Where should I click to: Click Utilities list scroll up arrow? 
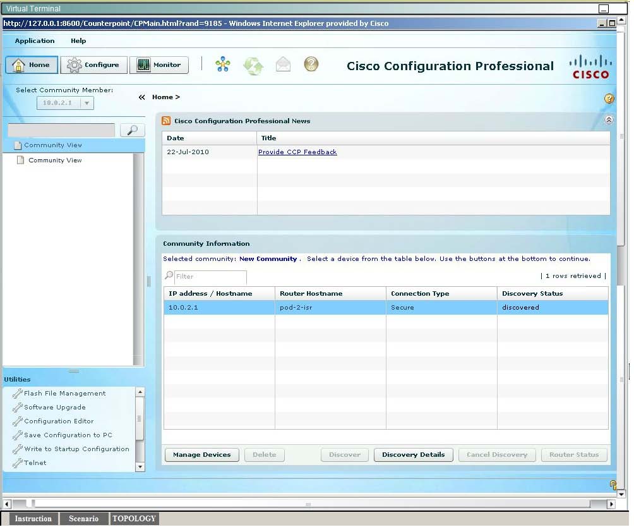coord(140,392)
